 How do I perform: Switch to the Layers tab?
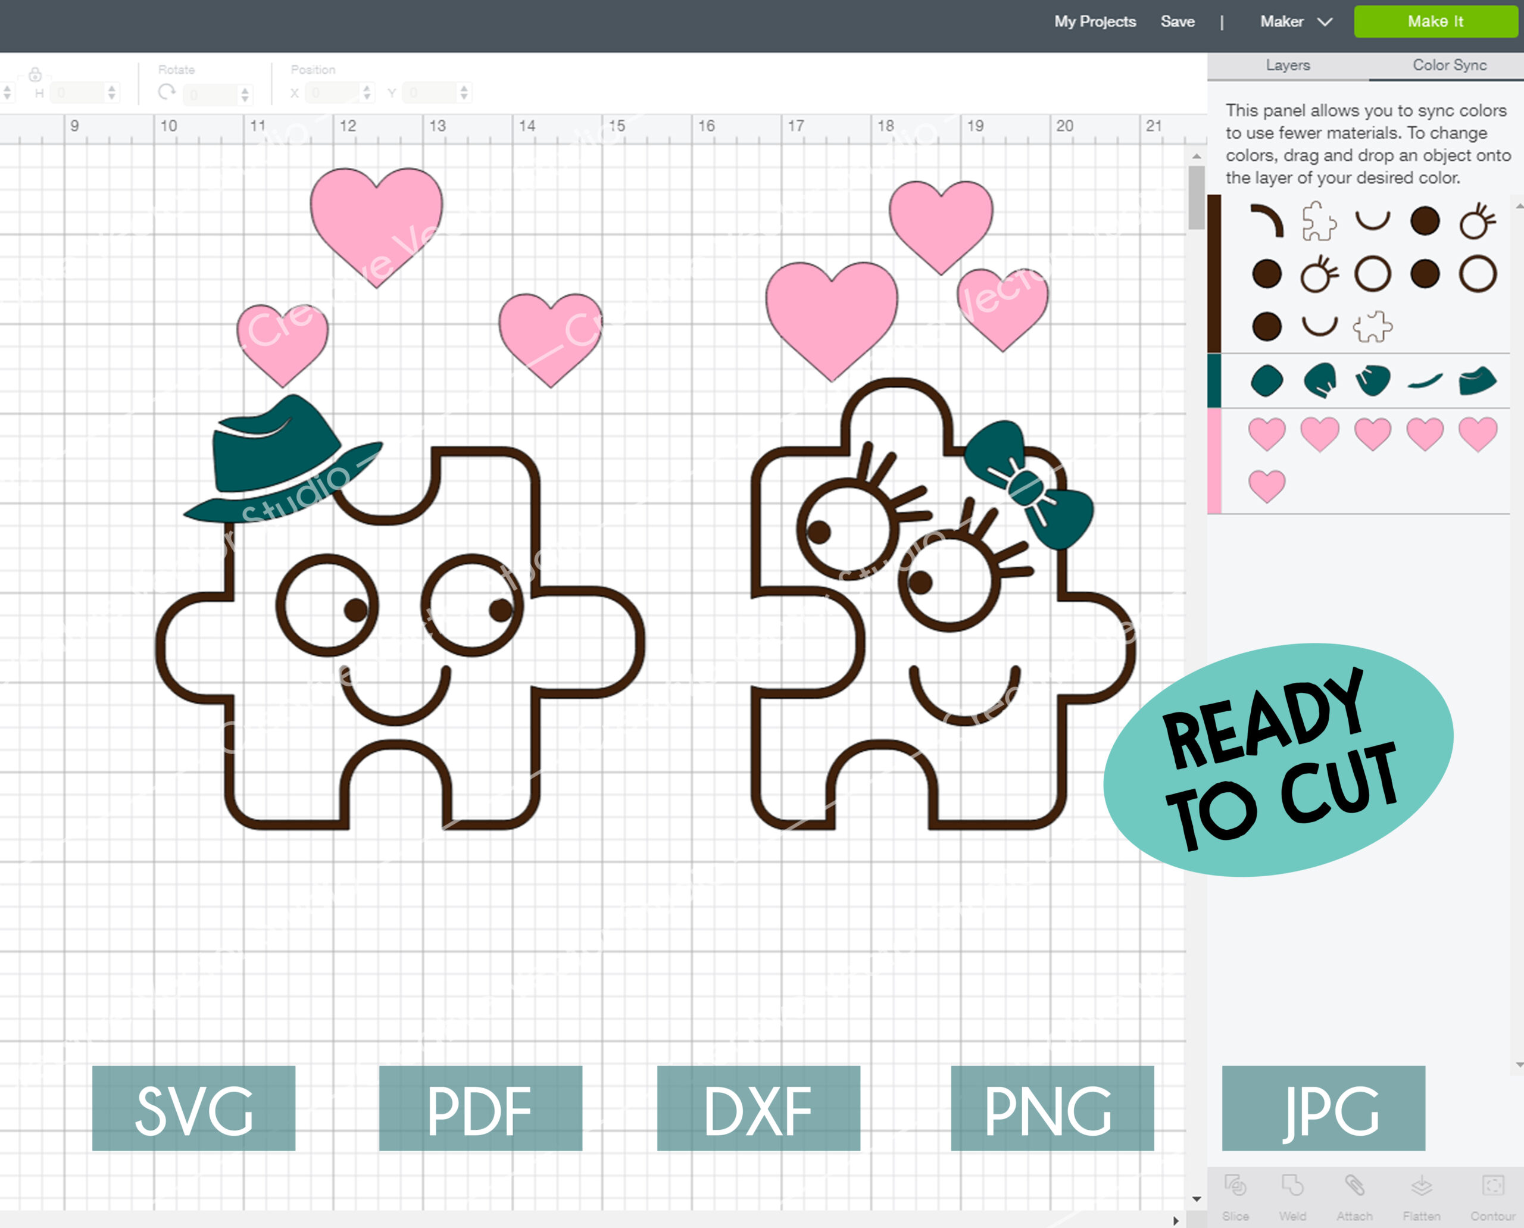click(x=1288, y=65)
